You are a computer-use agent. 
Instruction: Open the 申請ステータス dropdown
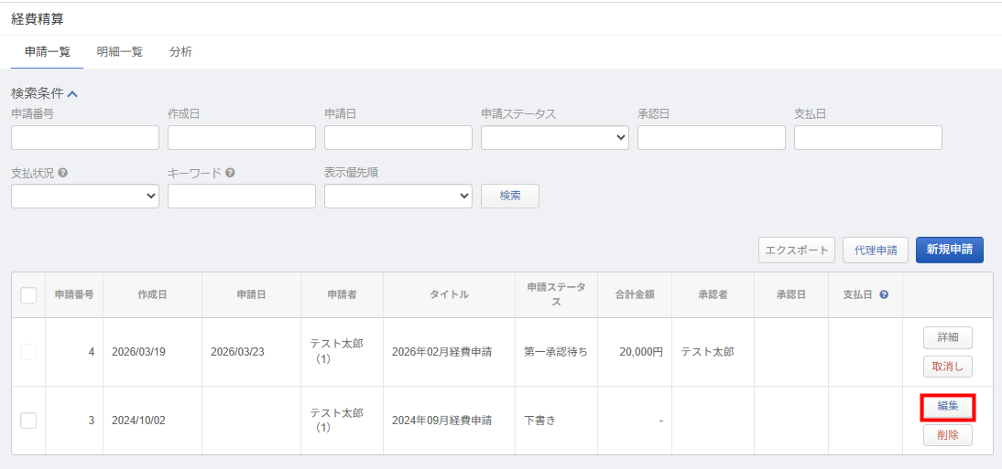click(x=554, y=138)
